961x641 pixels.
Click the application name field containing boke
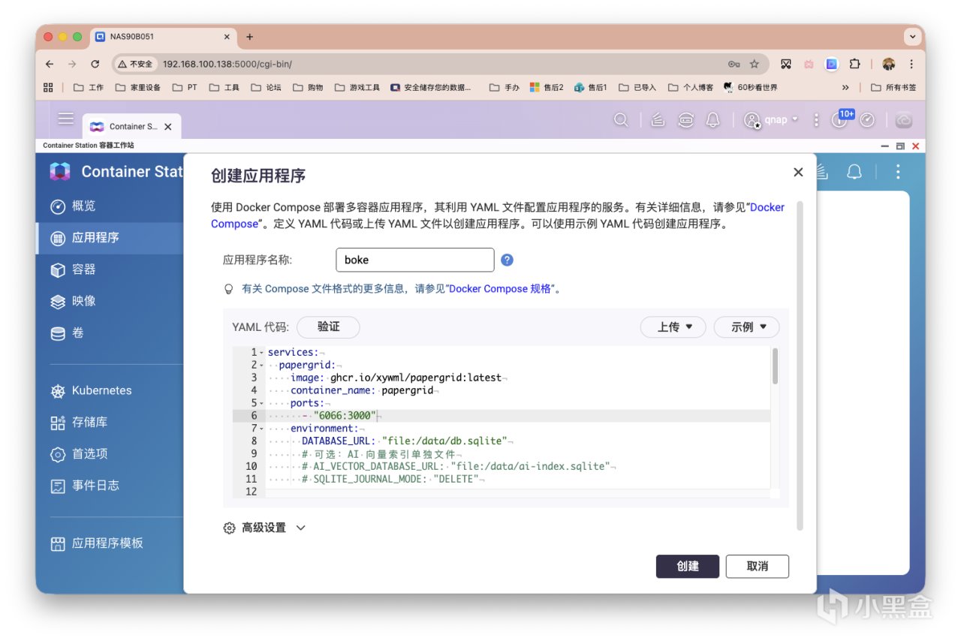[415, 260]
